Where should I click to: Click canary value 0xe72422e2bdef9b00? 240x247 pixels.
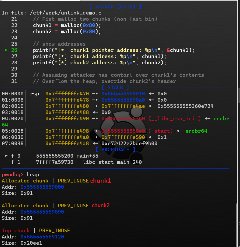(129, 144)
